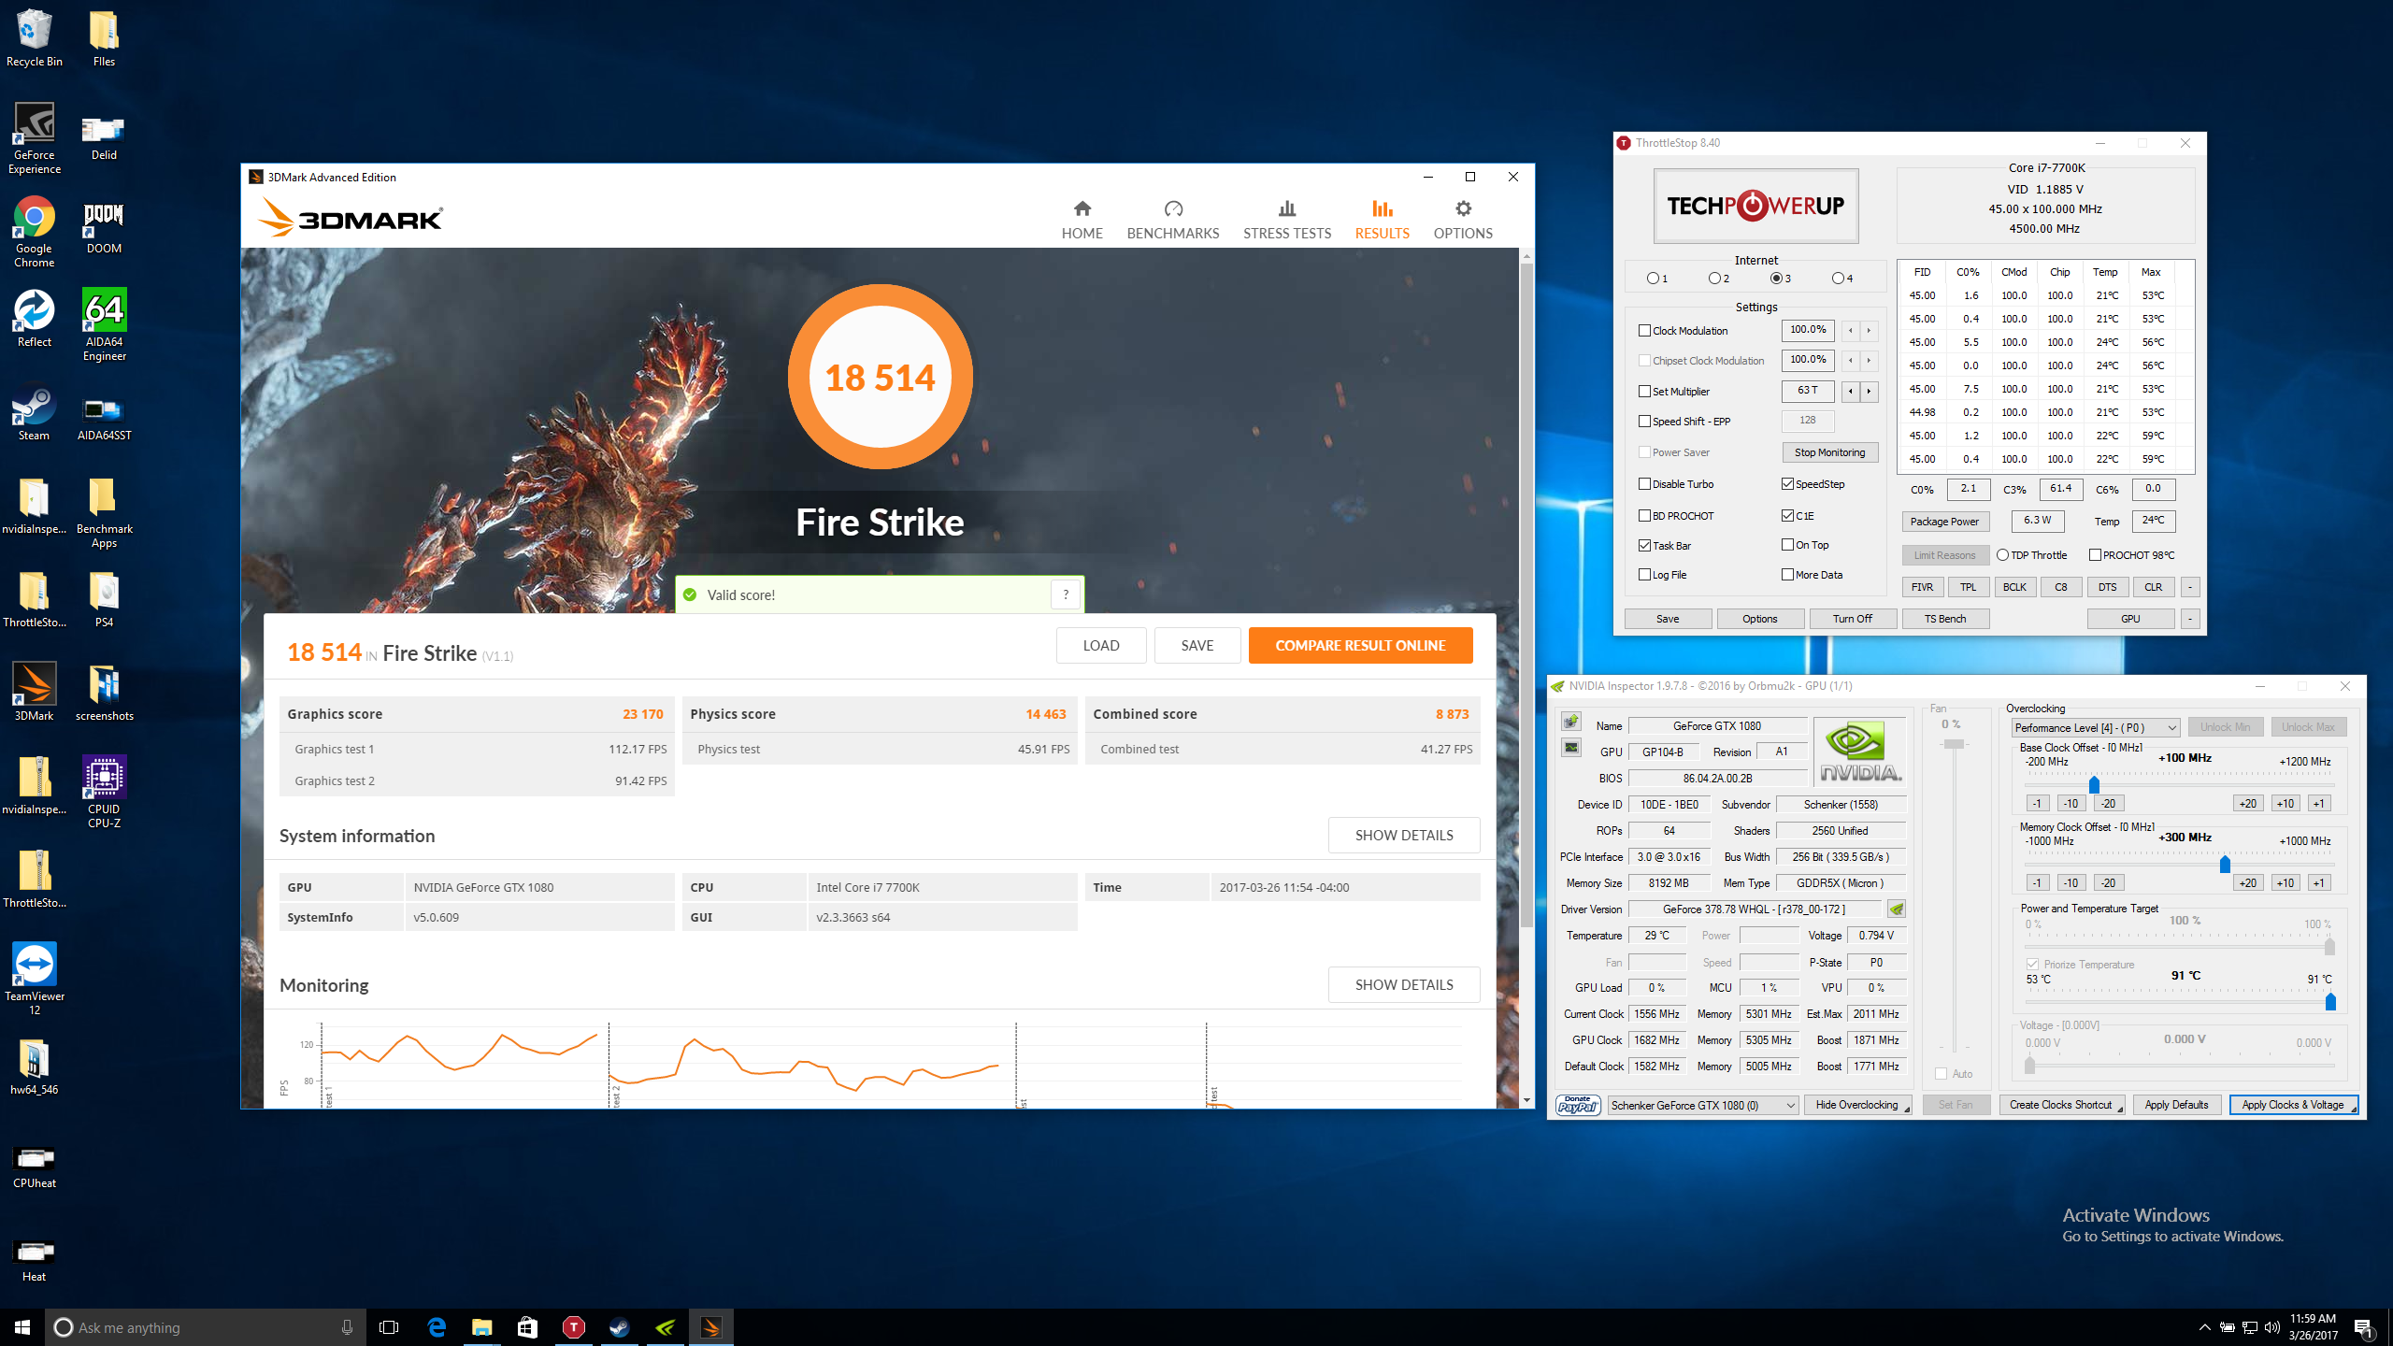Image resolution: width=2393 pixels, height=1346 pixels.
Task: Open the Recycle Bin
Action: (x=35, y=38)
